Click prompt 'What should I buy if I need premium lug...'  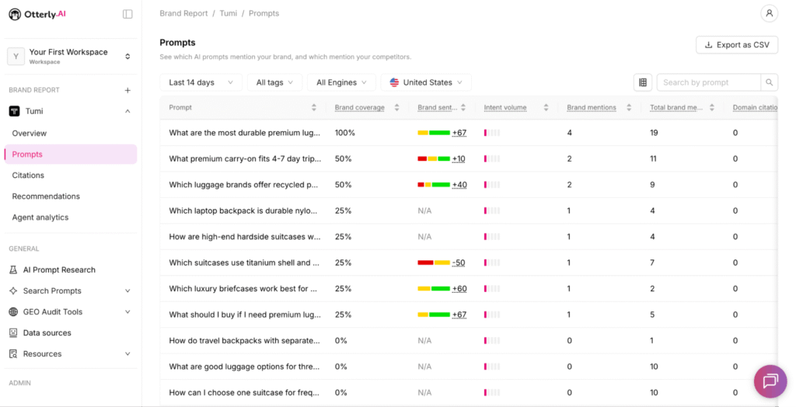[245, 315]
